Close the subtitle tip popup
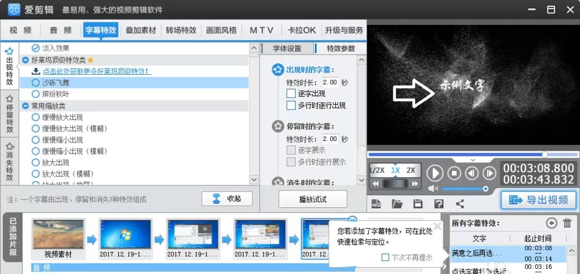The height and width of the screenshot is (274, 580). (437, 226)
